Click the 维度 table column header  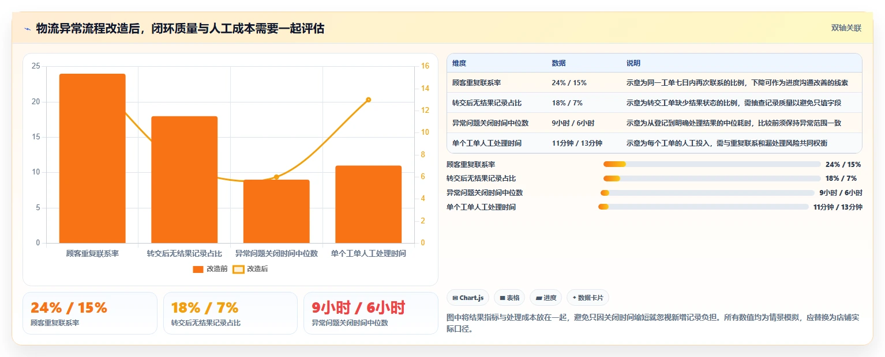[459, 63]
